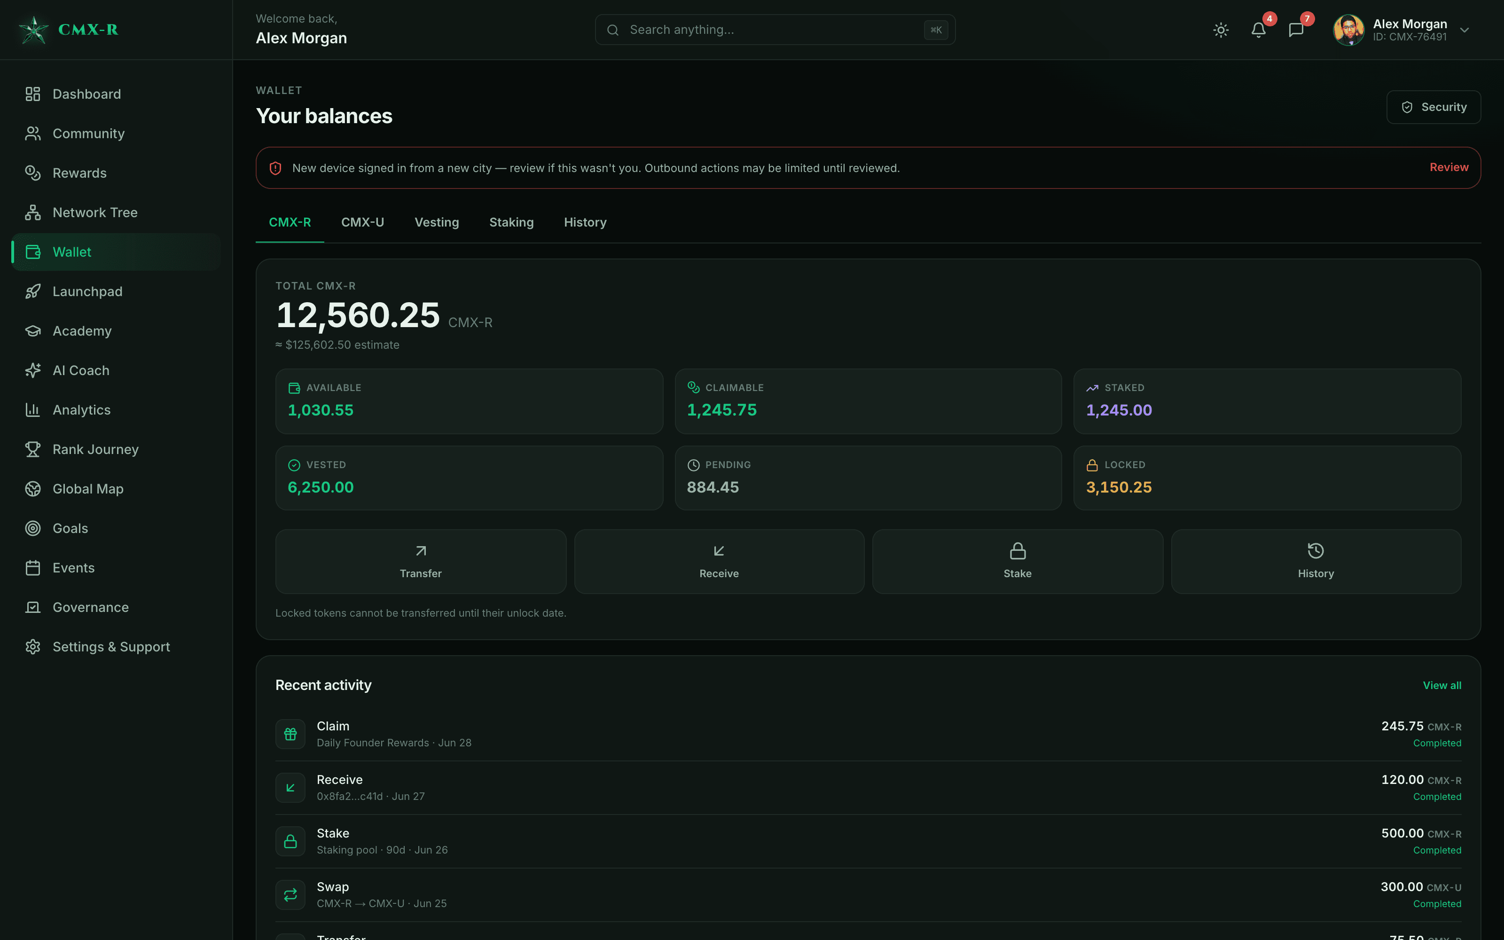
Task: Expand the user account dropdown chevron
Action: click(1464, 30)
